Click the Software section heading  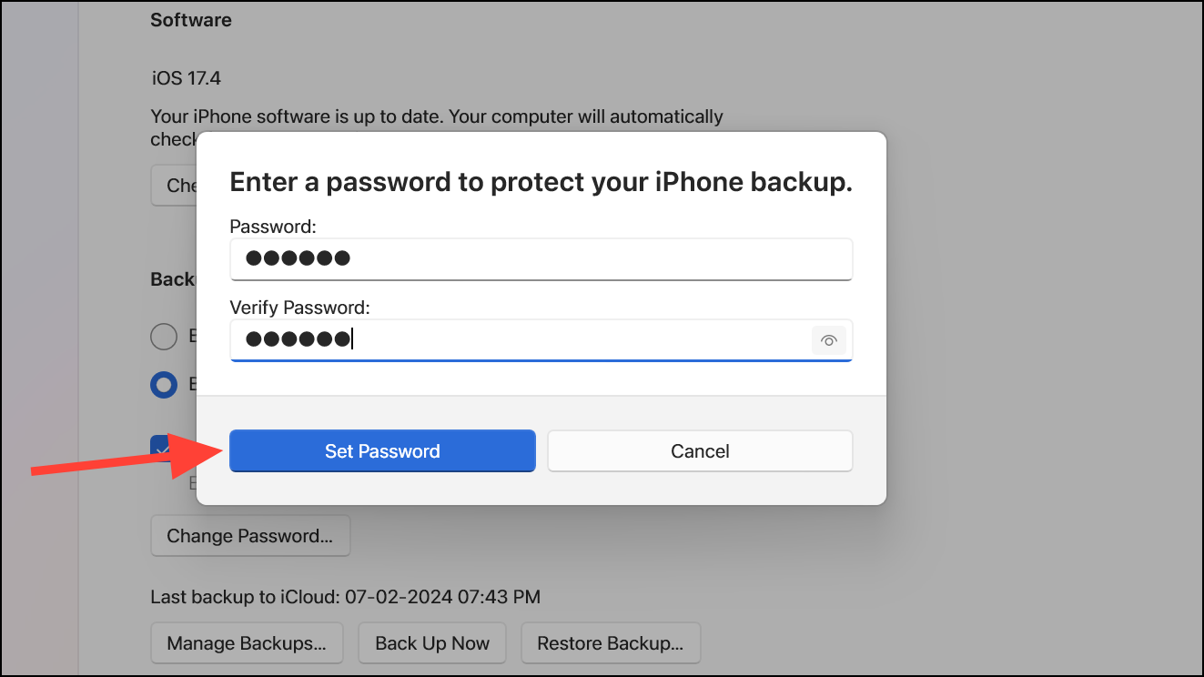(191, 20)
